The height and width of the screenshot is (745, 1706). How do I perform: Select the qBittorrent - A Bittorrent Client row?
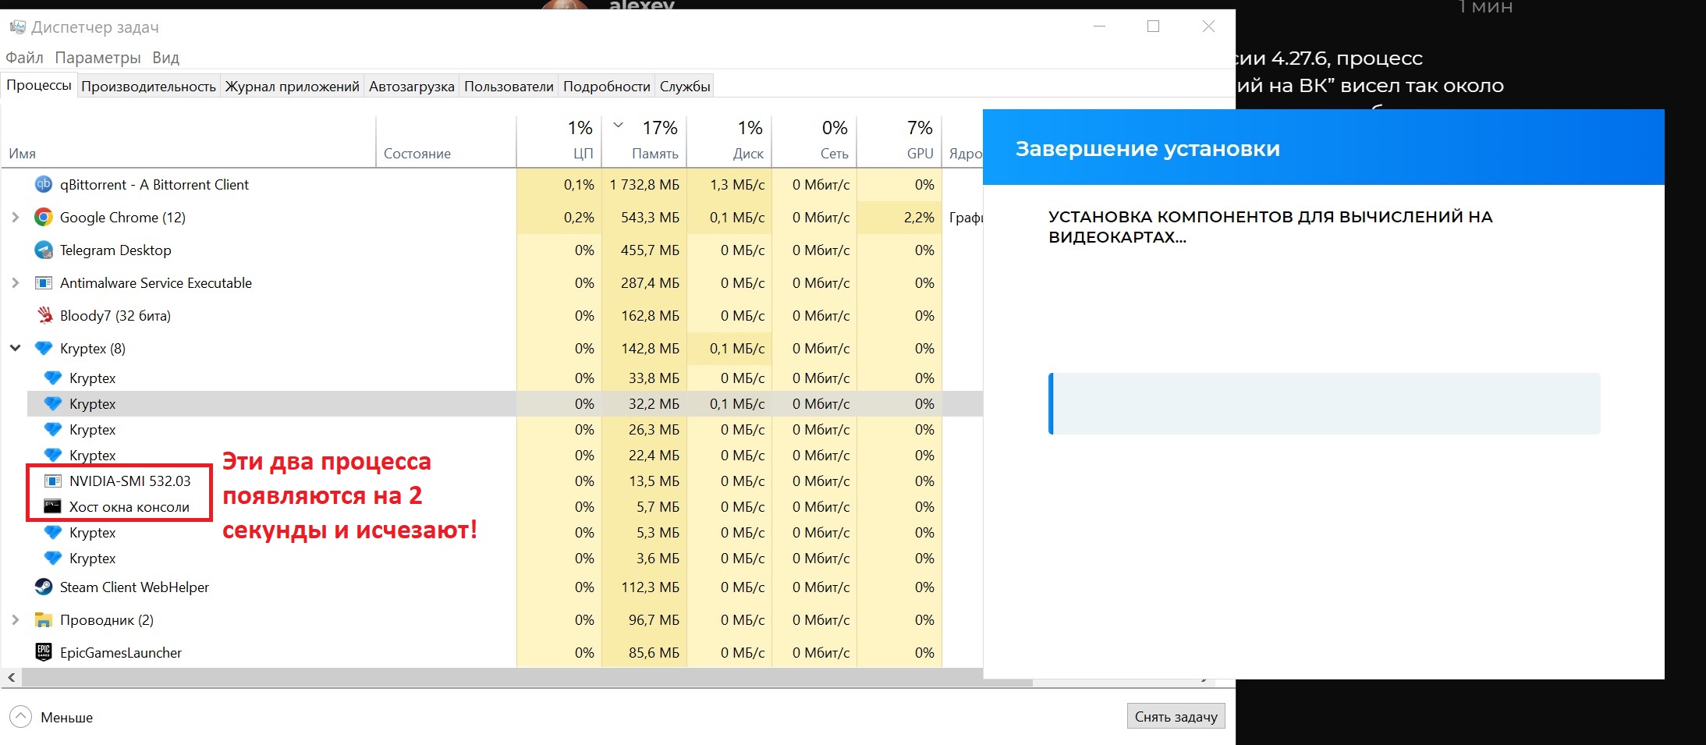coord(492,185)
